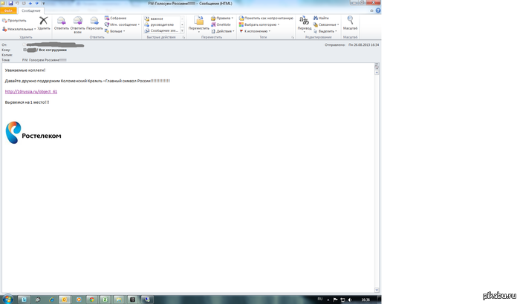
Task: Select the Сообщение ribbon tab
Action: [x=31, y=10]
